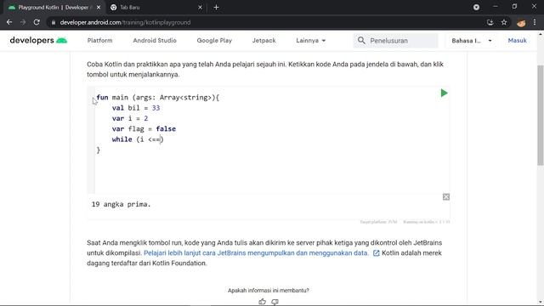This screenshot has width=544, height=306.
Task: Click the 'fun main' code line
Action: [158, 98]
